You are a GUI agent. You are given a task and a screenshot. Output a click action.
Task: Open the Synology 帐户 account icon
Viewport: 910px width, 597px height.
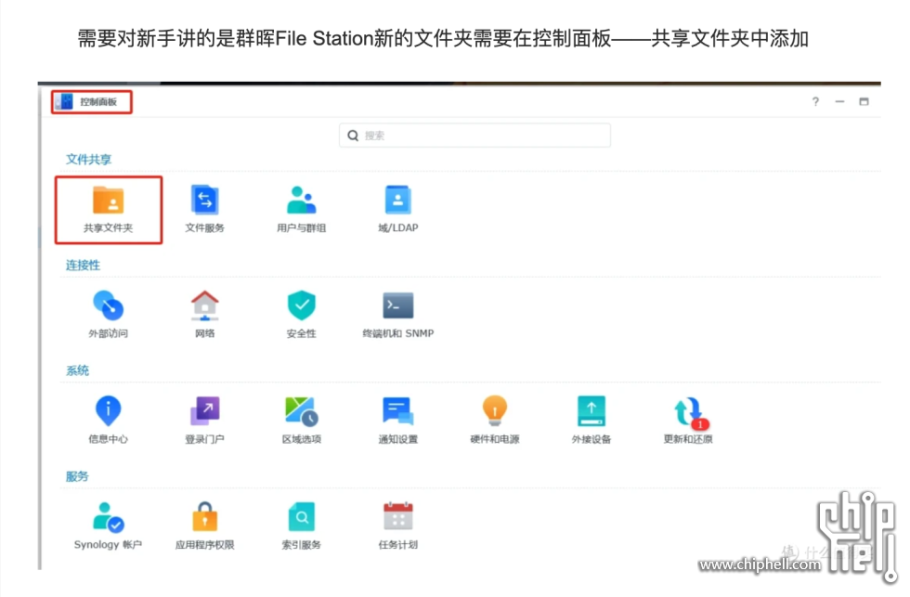108,517
